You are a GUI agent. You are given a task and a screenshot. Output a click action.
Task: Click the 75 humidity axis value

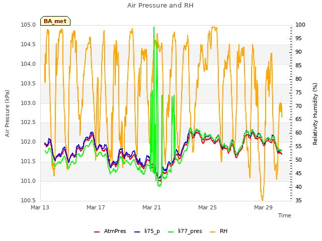pos(298,92)
